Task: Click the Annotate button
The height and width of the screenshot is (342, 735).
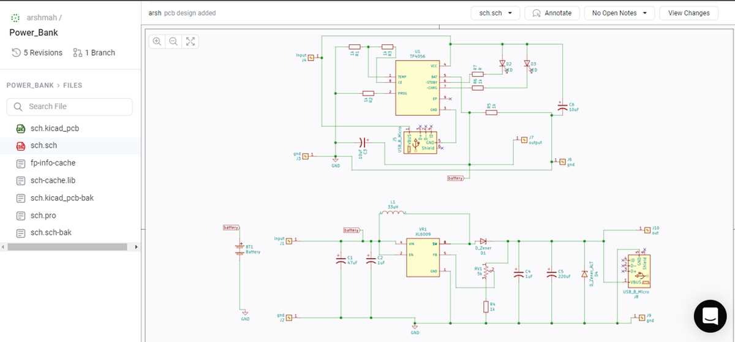Action: point(552,13)
